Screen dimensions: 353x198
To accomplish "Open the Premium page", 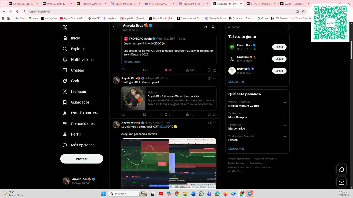I will (74, 92).
